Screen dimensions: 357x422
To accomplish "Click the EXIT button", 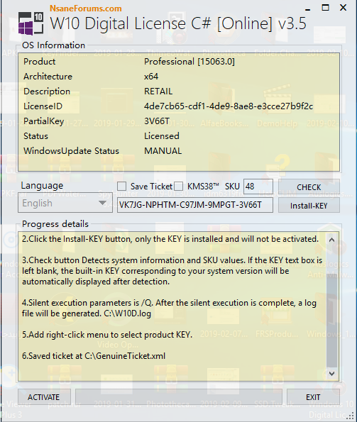I will [x=313, y=397].
